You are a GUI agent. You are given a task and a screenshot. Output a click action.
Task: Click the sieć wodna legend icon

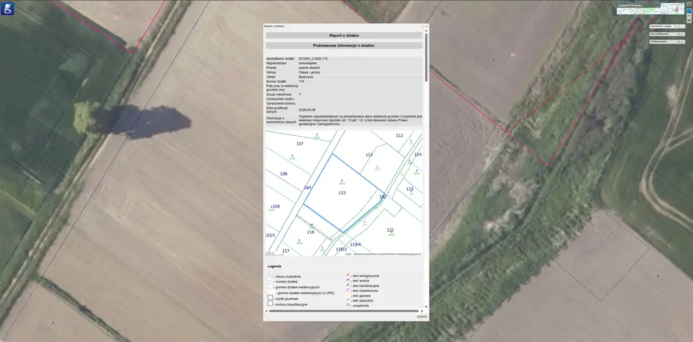point(348,281)
